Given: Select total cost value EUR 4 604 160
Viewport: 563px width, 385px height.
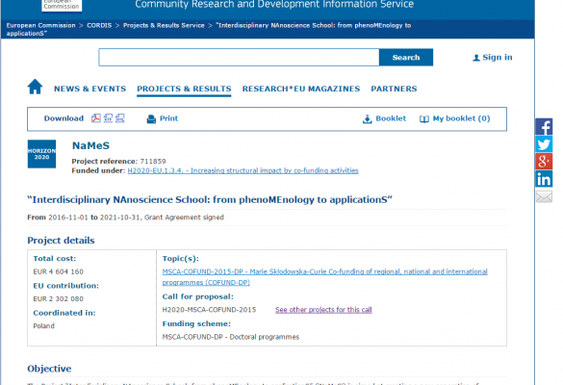Looking at the screenshot, I should 58,271.
